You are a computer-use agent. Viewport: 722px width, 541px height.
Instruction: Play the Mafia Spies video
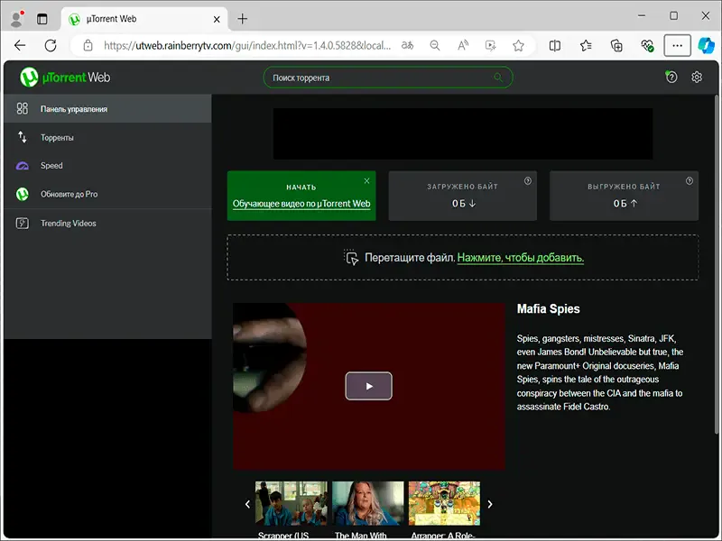pos(369,386)
